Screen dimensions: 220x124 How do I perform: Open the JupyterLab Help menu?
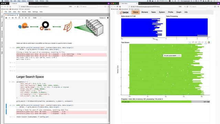tap(41, 12)
